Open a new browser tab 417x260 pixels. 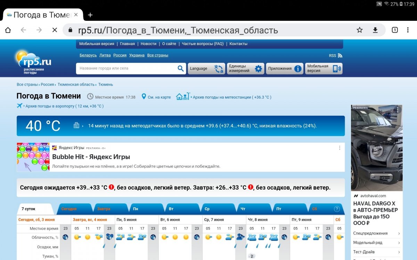pos(90,15)
